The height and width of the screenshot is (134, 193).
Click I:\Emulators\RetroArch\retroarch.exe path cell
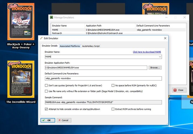point(104,33)
